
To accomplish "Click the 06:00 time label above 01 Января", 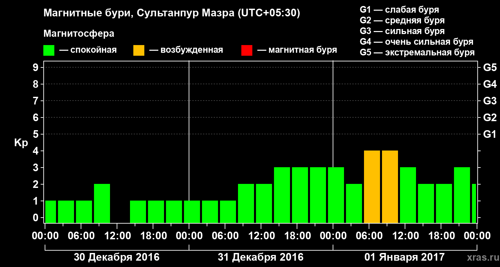I will point(369,236).
